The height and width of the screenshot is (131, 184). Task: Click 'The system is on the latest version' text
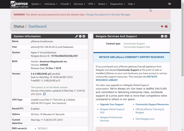[49, 87]
